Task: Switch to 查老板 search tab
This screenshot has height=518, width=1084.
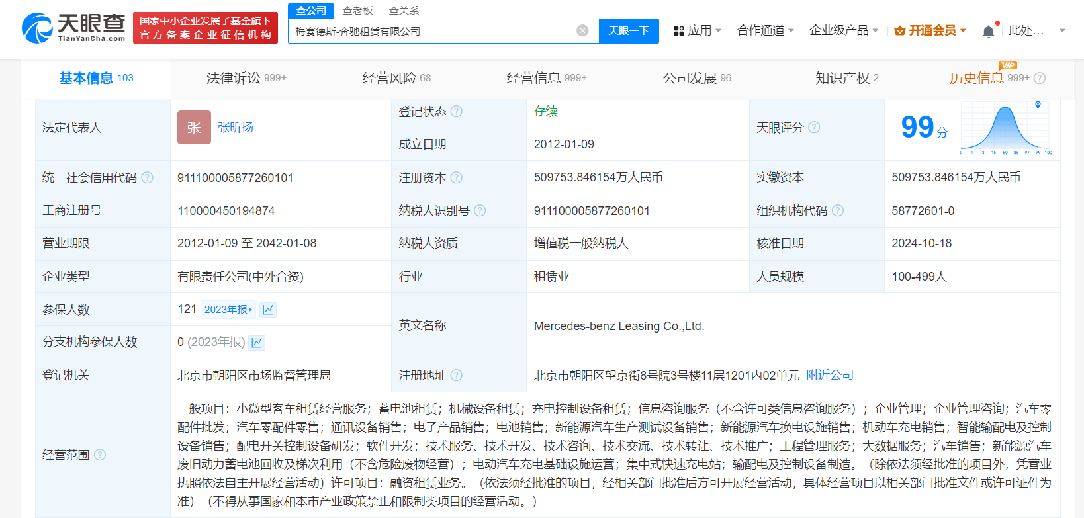Action: coord(358,10)
